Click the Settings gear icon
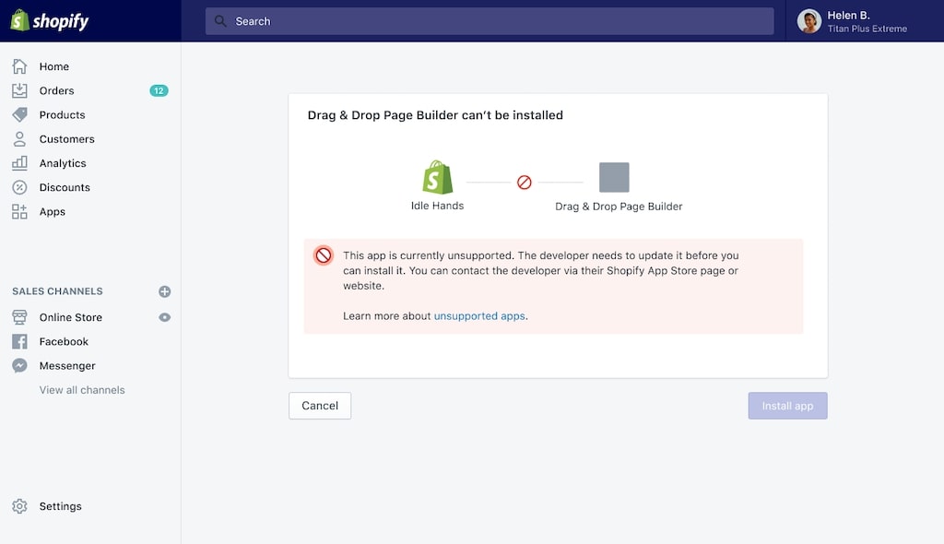The image size is (944, 544). 19,506
